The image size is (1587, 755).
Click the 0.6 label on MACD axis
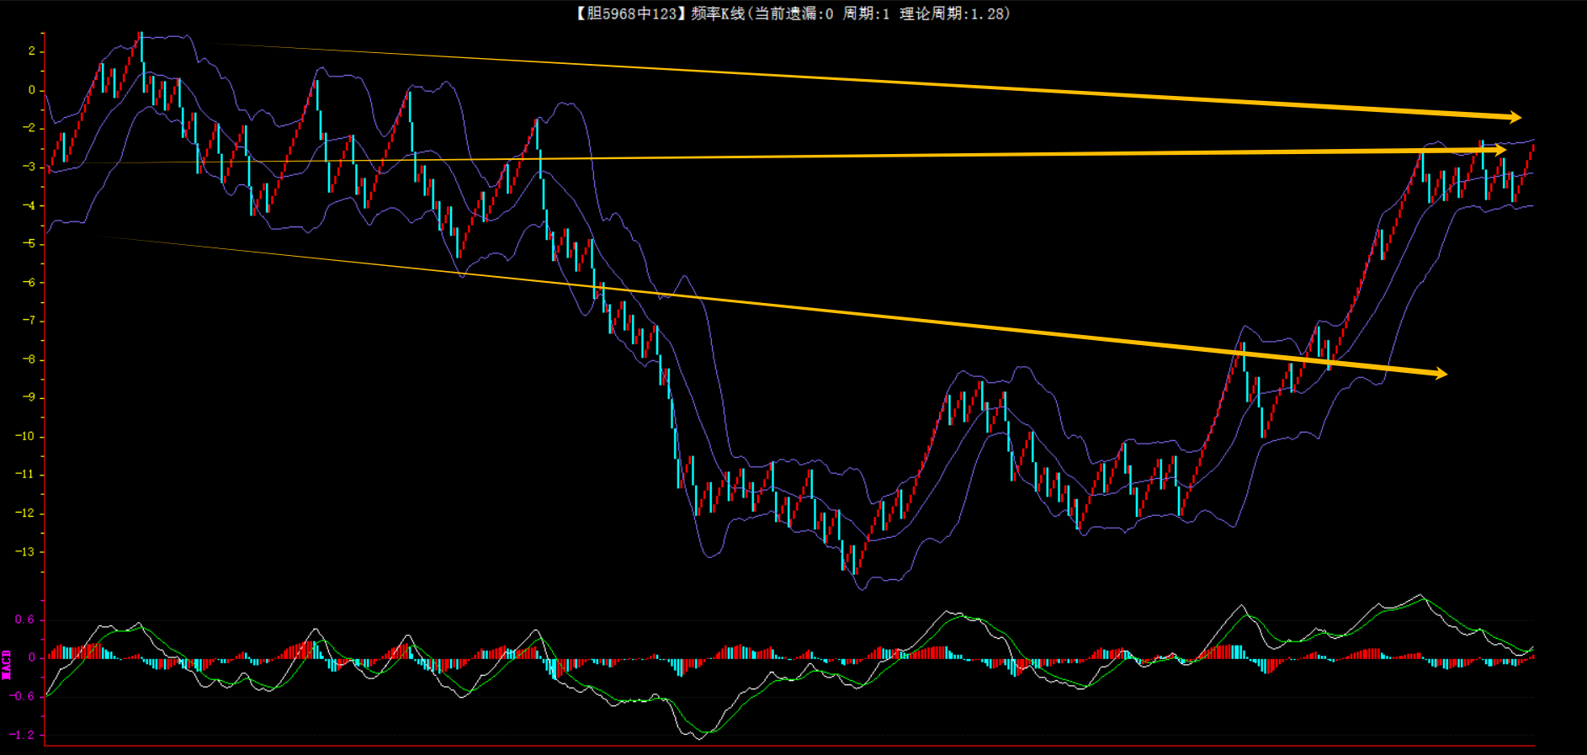[x=24, y=619]
